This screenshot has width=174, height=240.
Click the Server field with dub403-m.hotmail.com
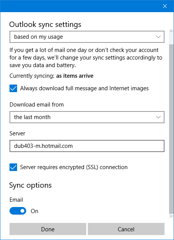coord(87,146)
